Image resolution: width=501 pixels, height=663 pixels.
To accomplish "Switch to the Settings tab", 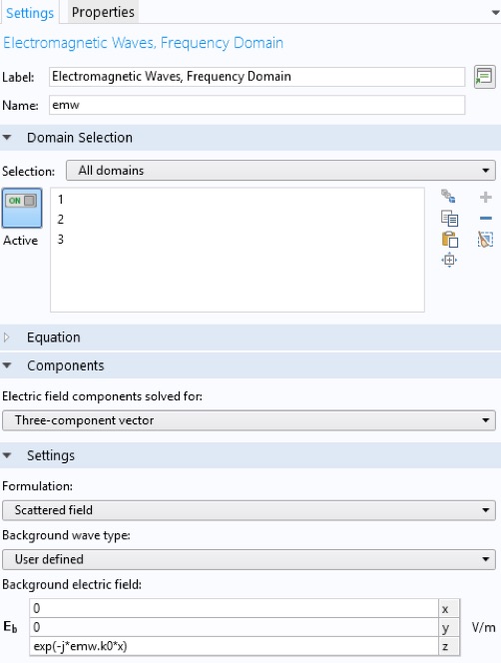I will (x=30, y=13).
